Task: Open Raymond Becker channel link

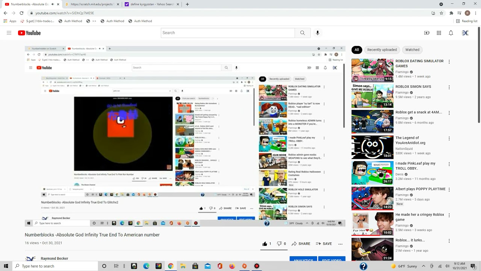Action: [x=54, y=259]
